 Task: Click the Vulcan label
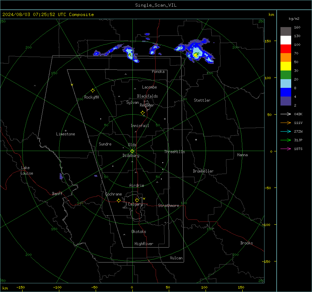click(176, 258)
